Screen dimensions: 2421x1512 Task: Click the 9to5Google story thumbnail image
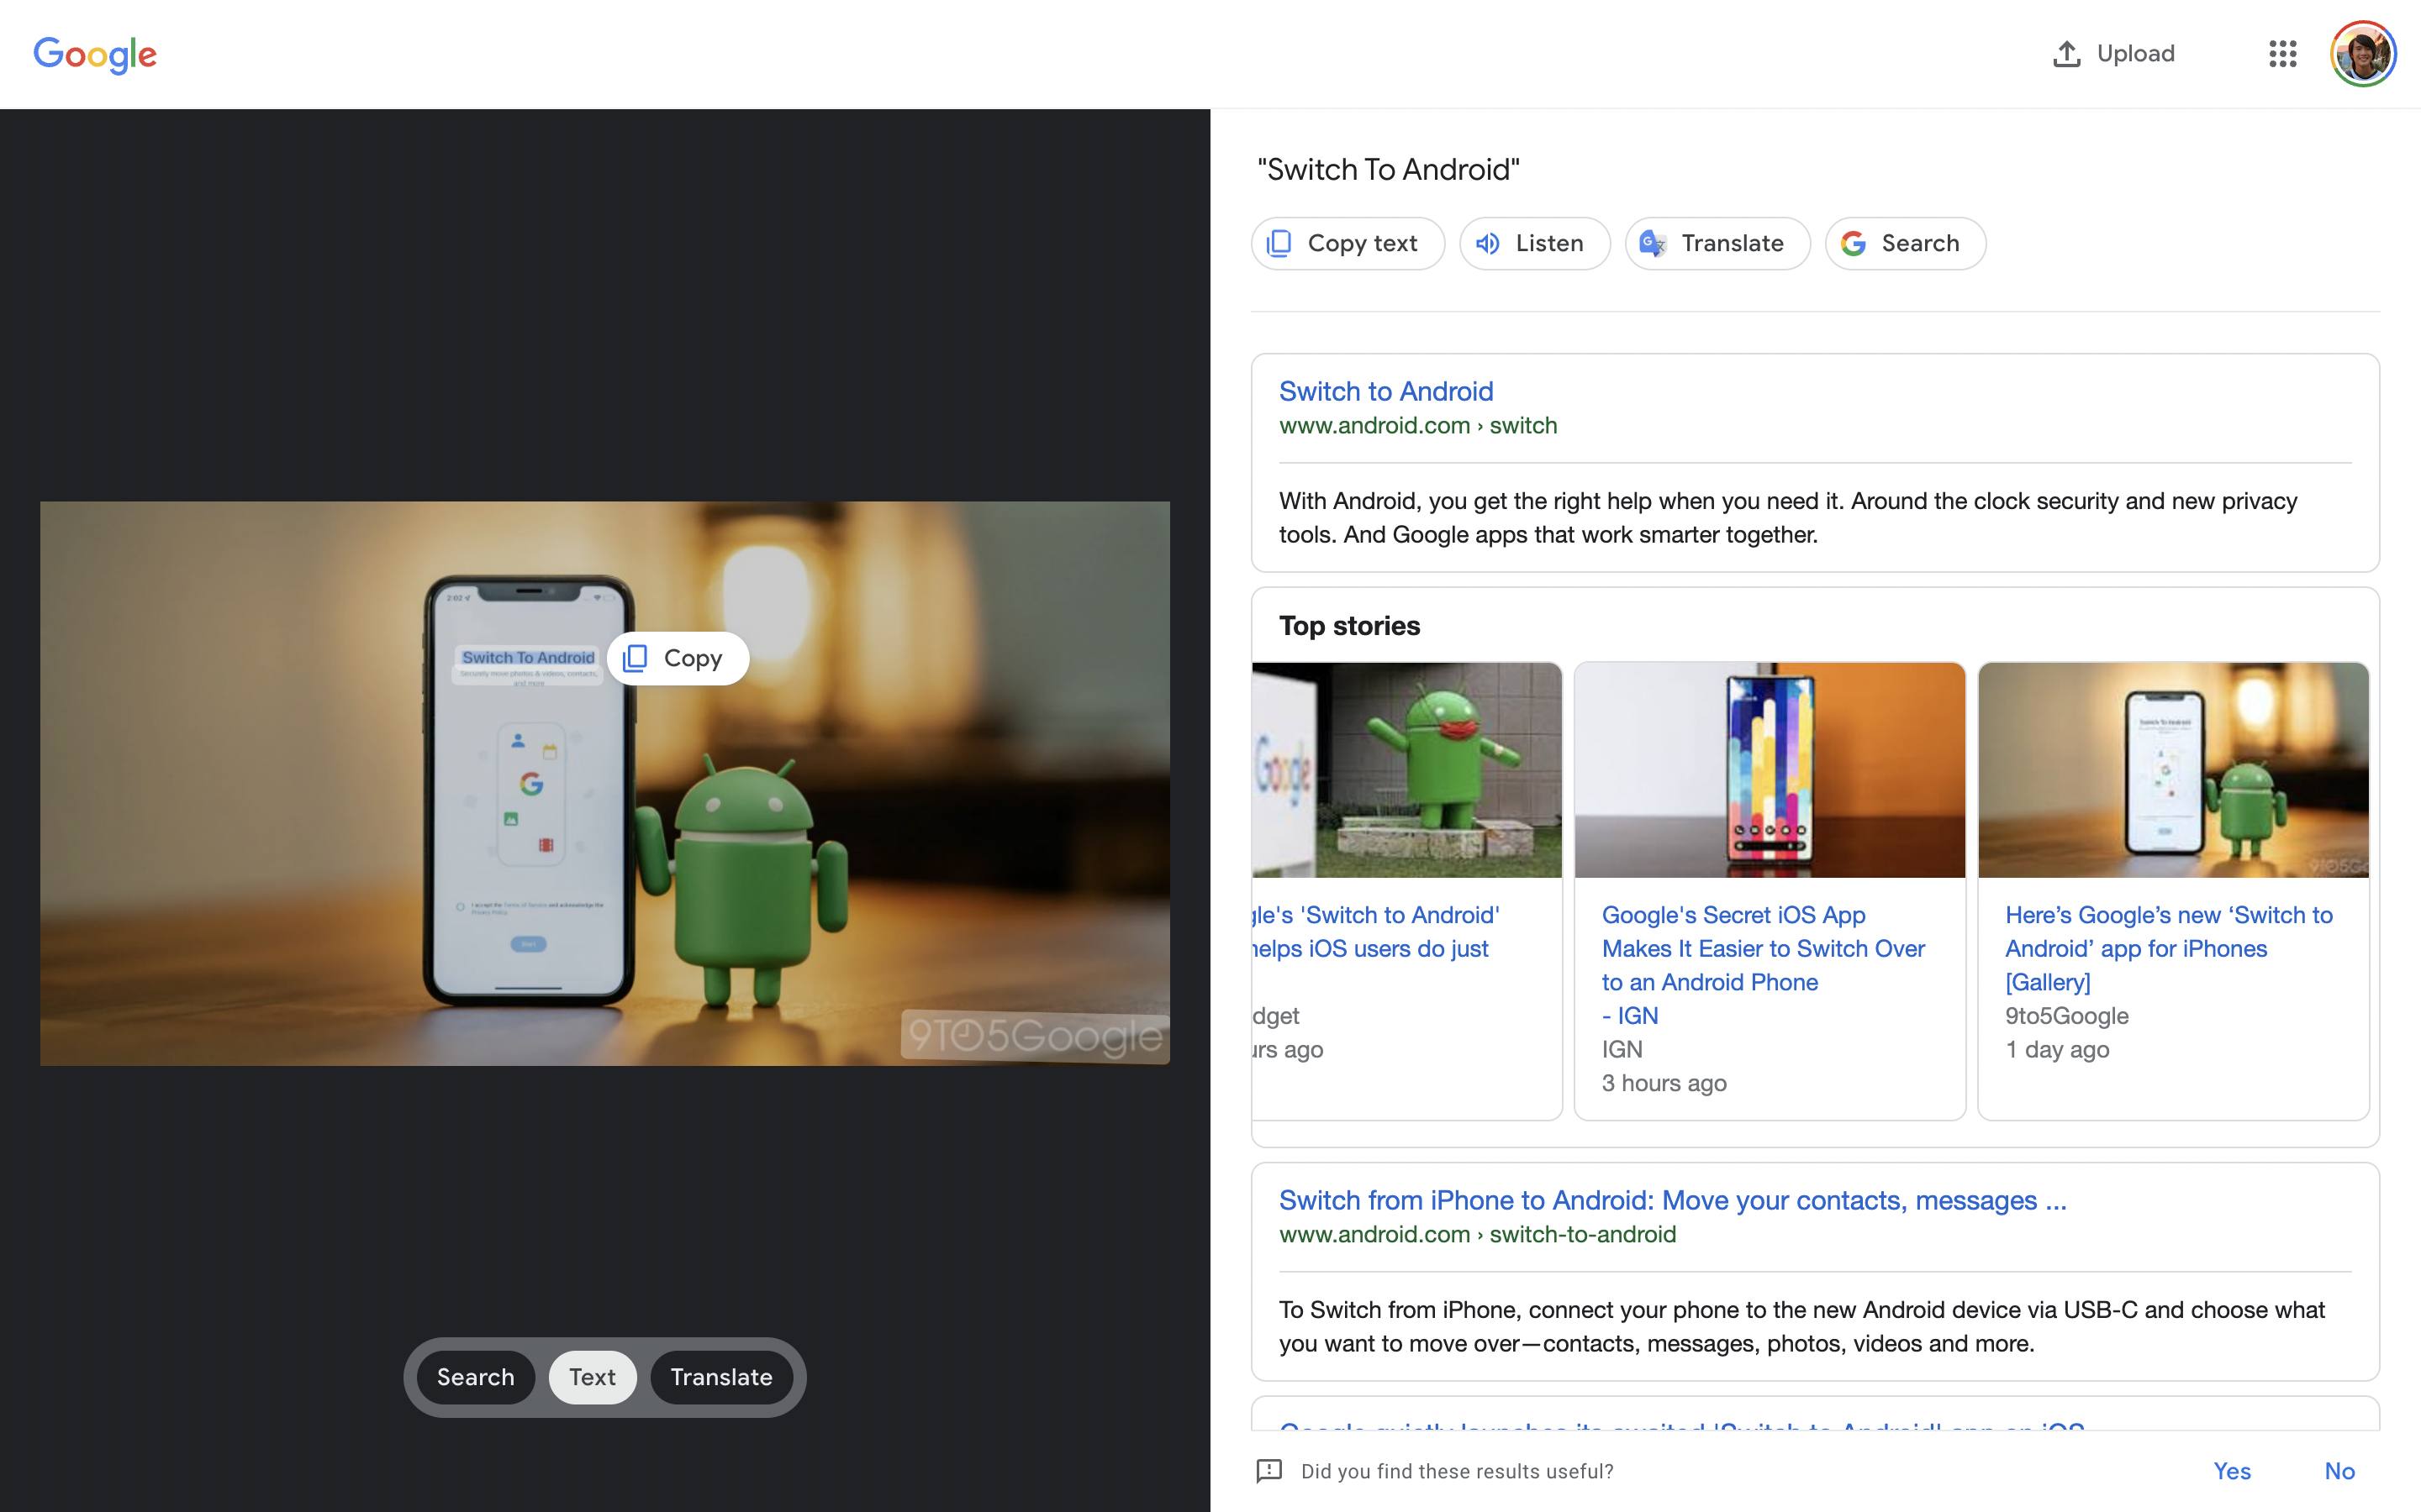2172,770
